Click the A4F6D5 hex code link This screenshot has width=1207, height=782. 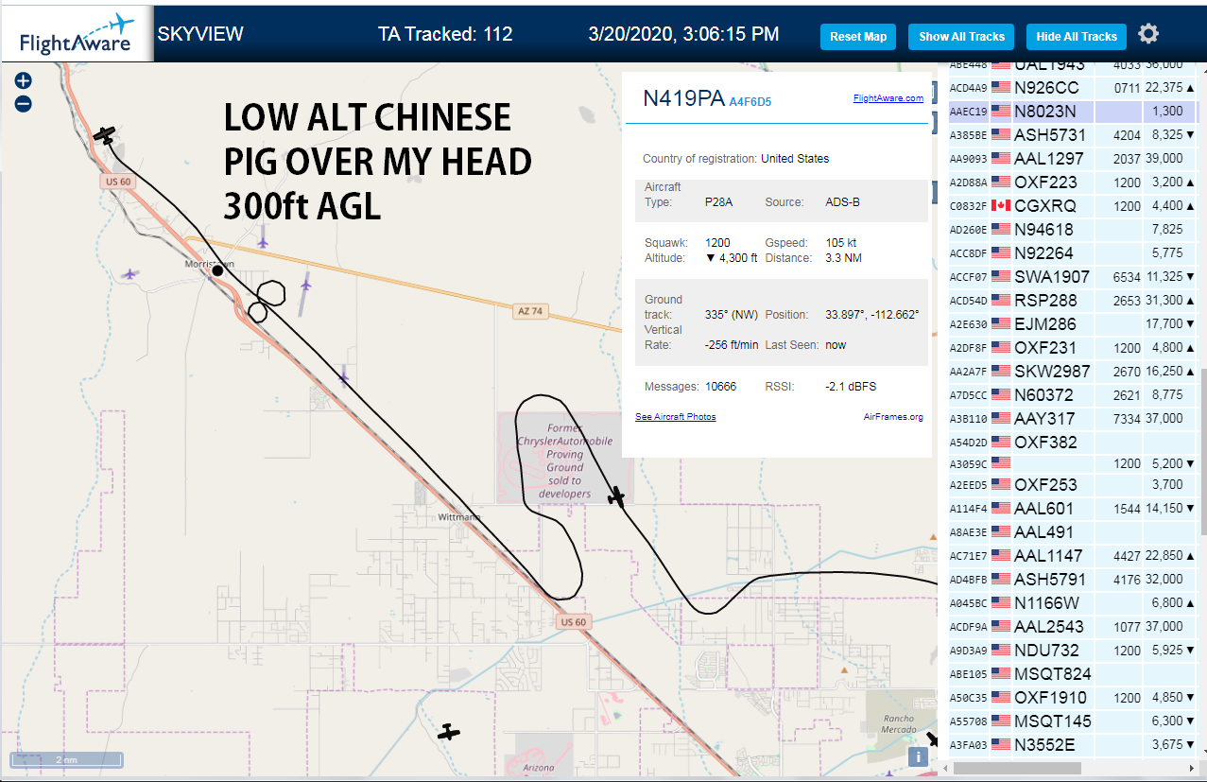750,101
